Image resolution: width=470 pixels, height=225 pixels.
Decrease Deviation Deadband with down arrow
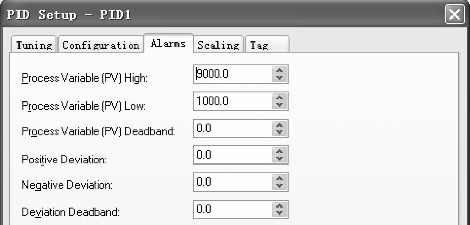280,213
